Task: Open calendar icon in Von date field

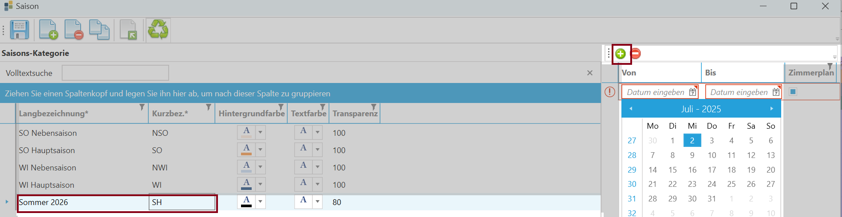Action: click(x=692, y=92)
